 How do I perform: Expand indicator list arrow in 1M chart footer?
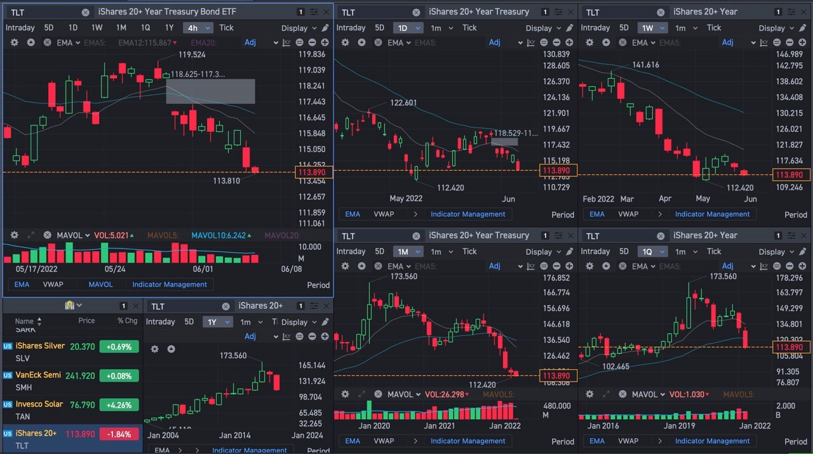[416, 441]
